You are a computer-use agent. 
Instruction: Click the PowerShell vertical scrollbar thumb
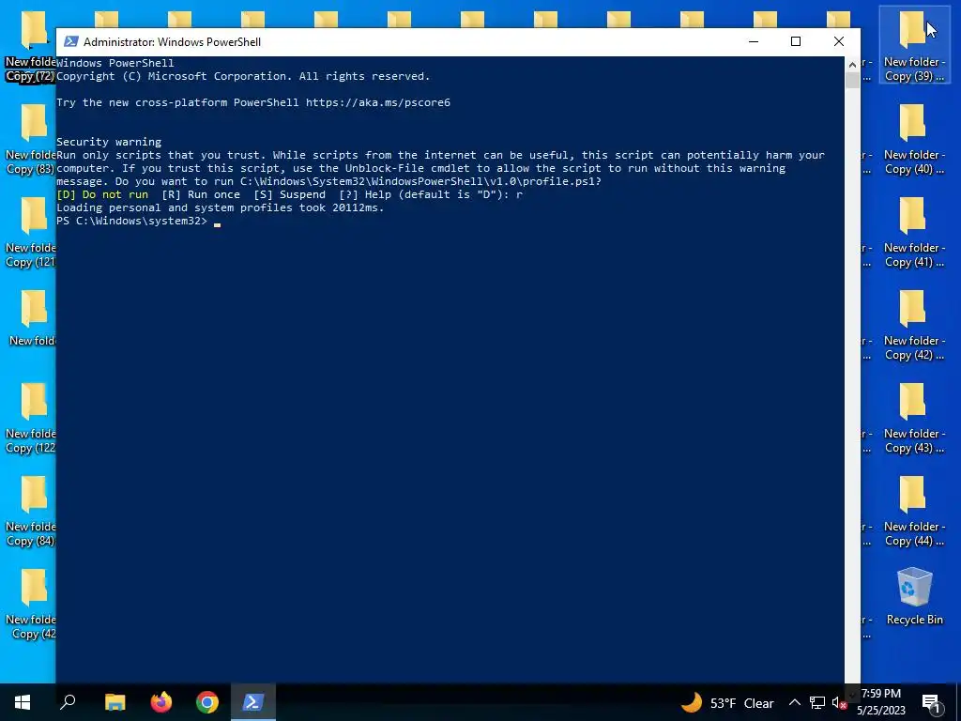coord(852,81)
